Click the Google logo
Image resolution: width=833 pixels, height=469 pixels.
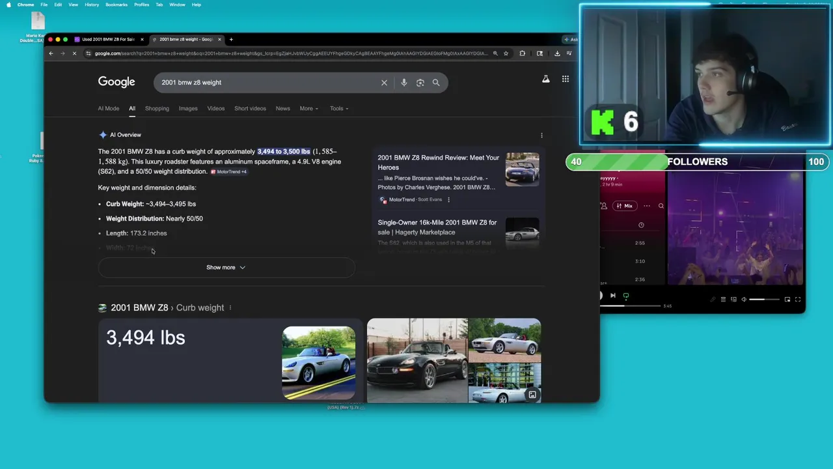116,82
